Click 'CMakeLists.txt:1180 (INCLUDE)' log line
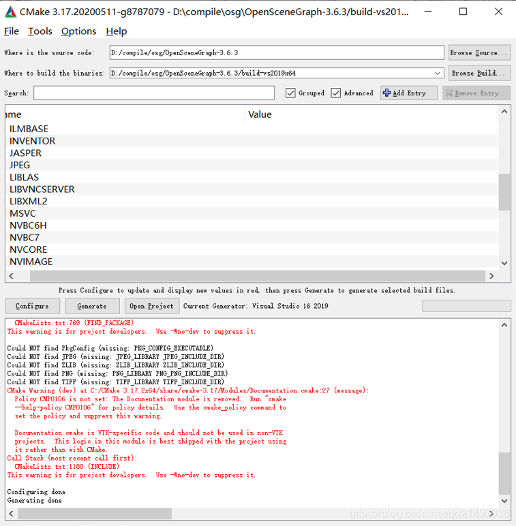The image size is (516, 526). point(67,466)
